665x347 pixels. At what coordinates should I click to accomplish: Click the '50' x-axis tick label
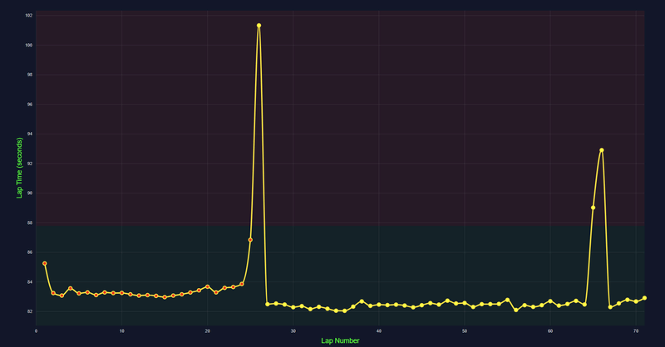click(x=465, y=331)
